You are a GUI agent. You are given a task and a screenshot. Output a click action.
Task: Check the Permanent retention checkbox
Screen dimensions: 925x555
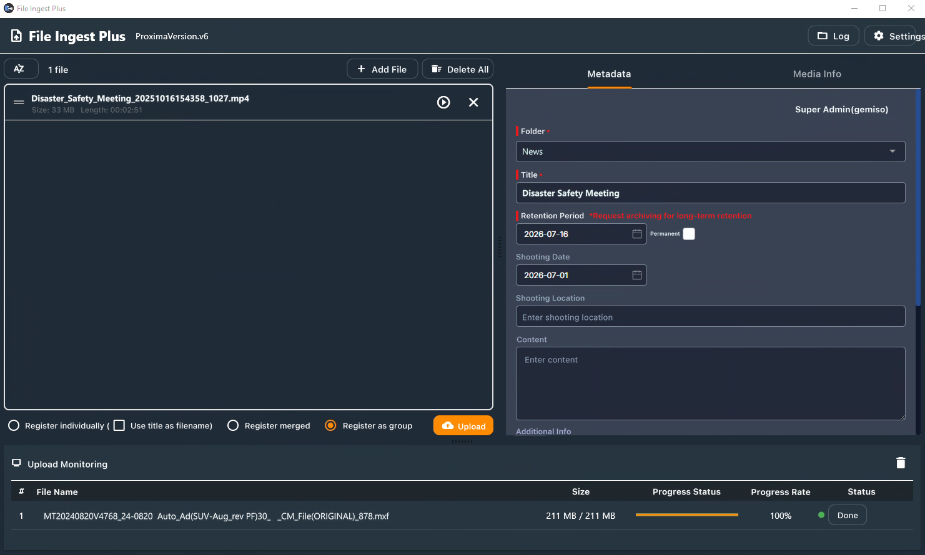[689, 234]
